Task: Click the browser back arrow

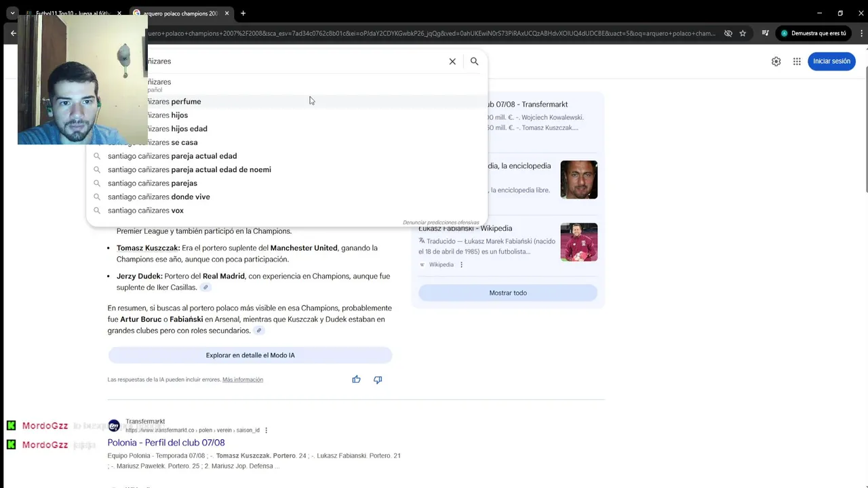Action: (x=13, y=33)
